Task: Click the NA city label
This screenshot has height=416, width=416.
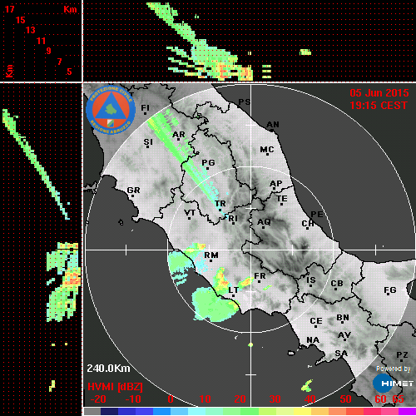Action: (x=313, y=340)
